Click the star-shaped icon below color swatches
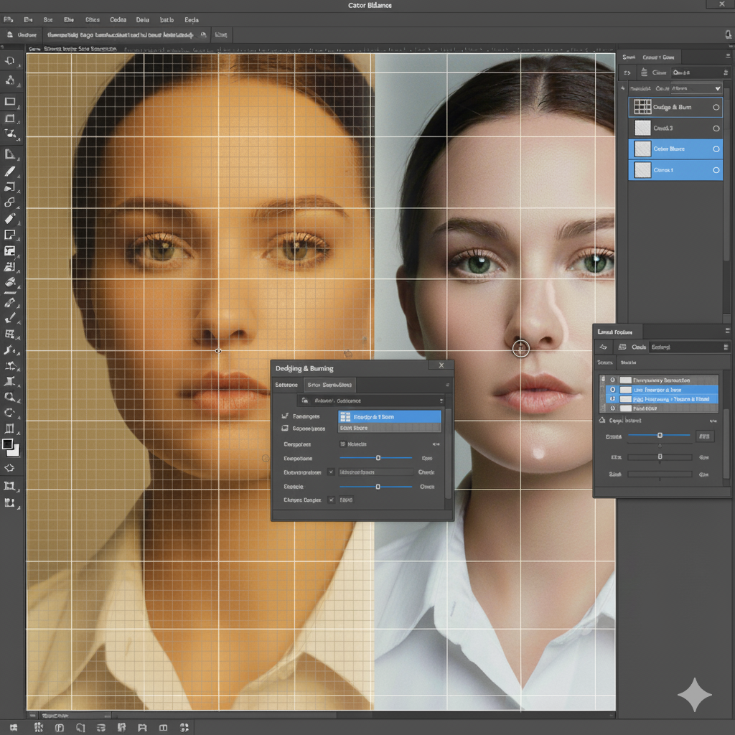The image size is (735, 735). (x=10, y=468)
